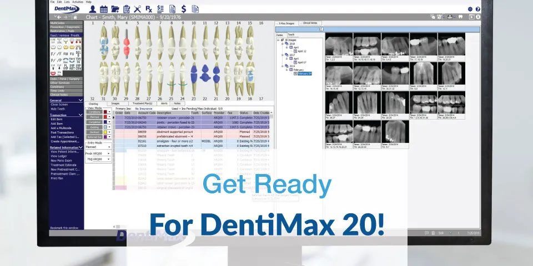Click the Edit Item link
The image size is (533, 266).
(x=57, y=120)
